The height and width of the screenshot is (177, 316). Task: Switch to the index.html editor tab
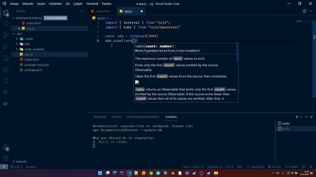[102, 11]
